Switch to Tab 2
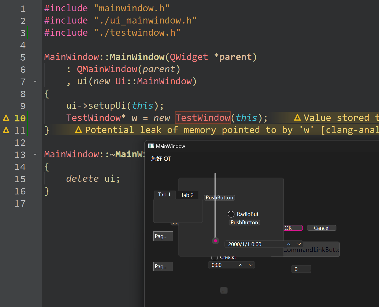 (187, 195)
